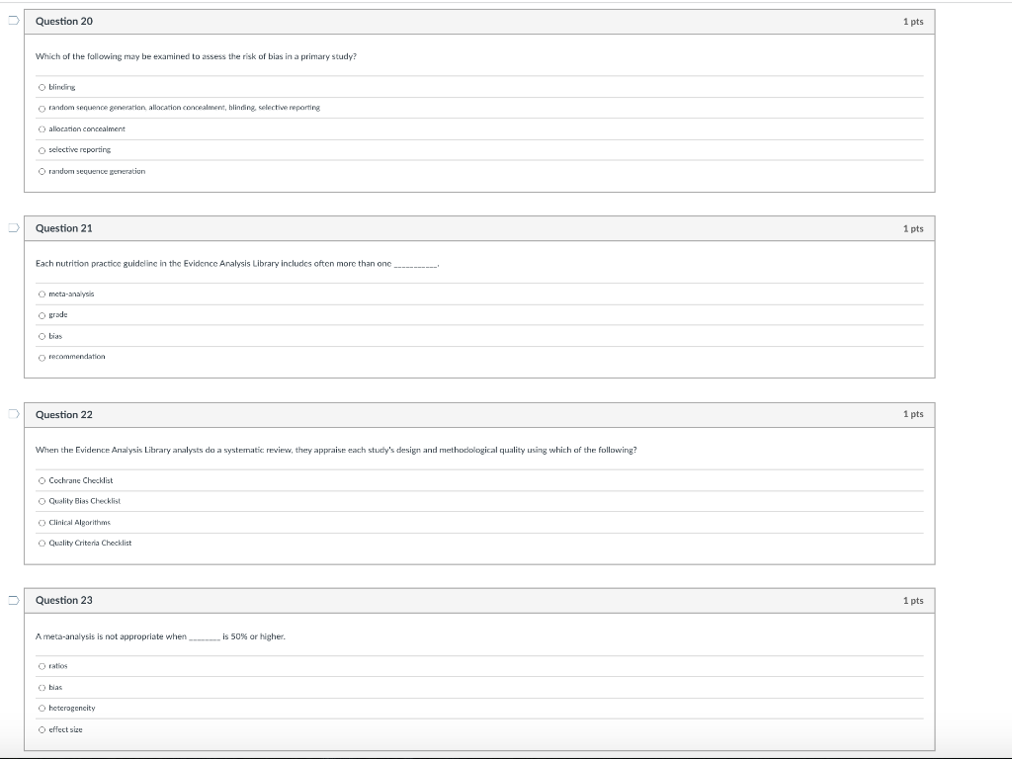
Task: Click the 'meta-analysis is not appropriate' prompt
Action: pyautogui.click(x=160, y=636)
